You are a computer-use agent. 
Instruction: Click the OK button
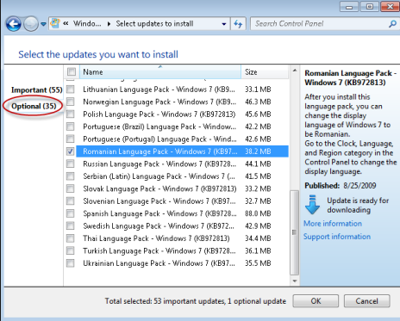coord(316,301)
